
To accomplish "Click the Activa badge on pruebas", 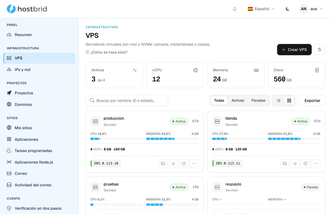I will [179, 187].
